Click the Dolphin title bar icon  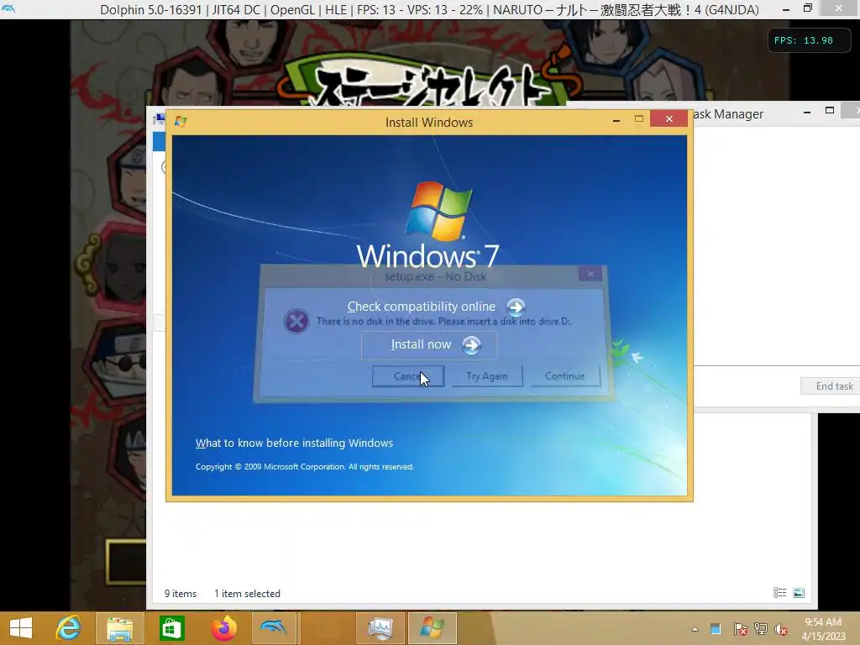click(8, 8)
